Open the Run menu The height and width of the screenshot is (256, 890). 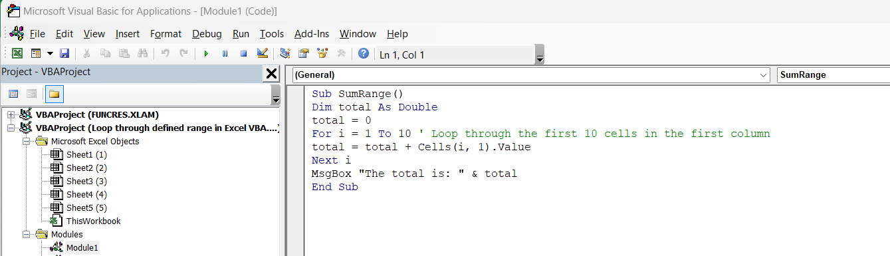[x=241, y=34]
